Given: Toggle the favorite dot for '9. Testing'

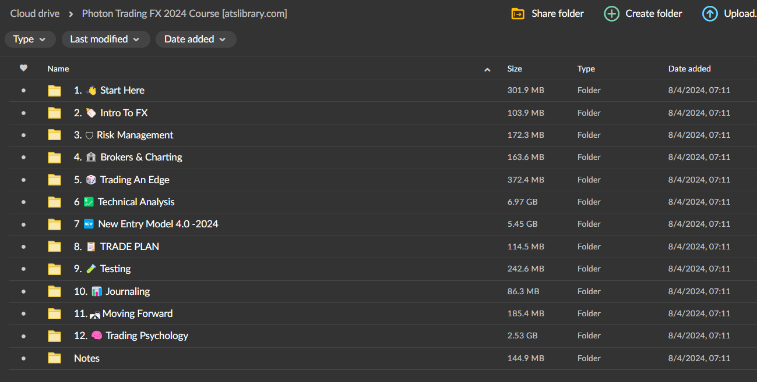Looking at the screenshot, I should [23, 269].
